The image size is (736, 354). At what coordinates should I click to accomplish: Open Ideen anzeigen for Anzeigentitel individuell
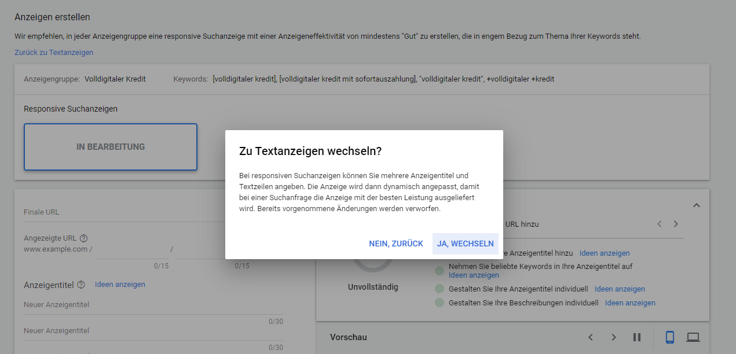click(620, 289)
